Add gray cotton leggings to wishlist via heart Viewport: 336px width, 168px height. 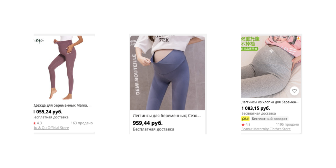click(294, 91)
